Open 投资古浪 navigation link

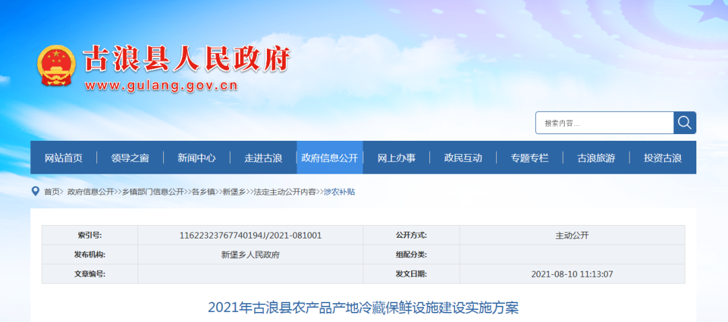tap(663, 158)
